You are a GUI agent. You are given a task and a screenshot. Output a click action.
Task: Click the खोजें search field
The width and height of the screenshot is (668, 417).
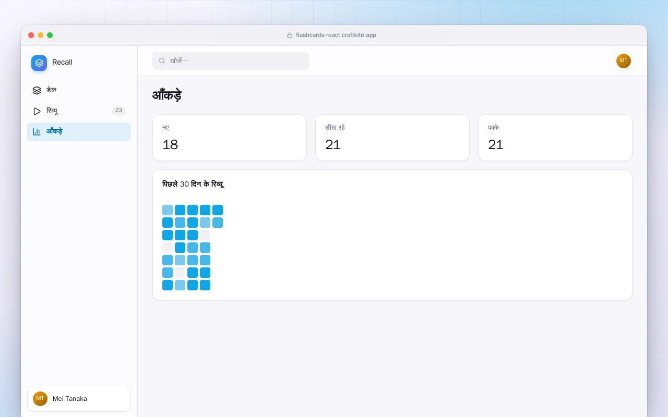pos(231,61)
